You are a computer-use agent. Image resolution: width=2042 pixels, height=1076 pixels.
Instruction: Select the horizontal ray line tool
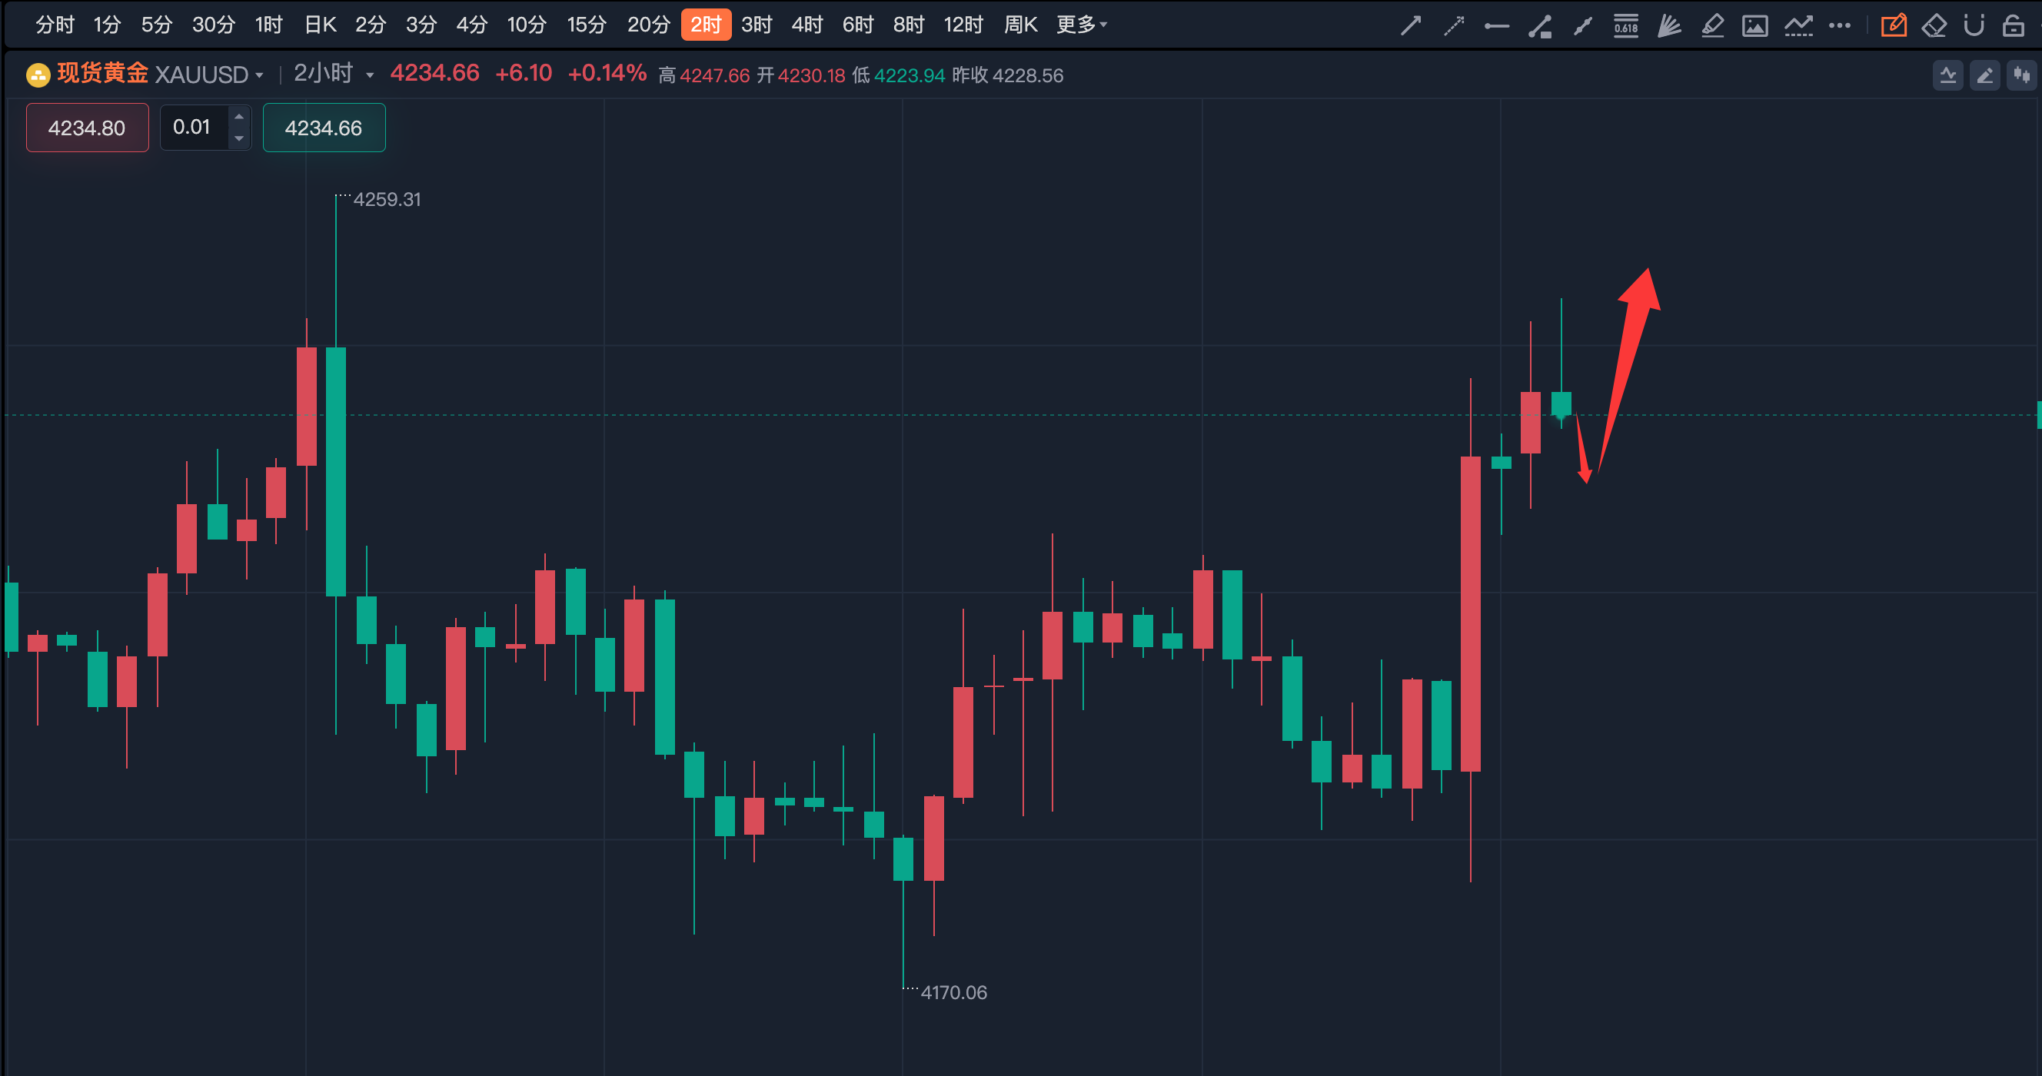[x=1497, y=25]
